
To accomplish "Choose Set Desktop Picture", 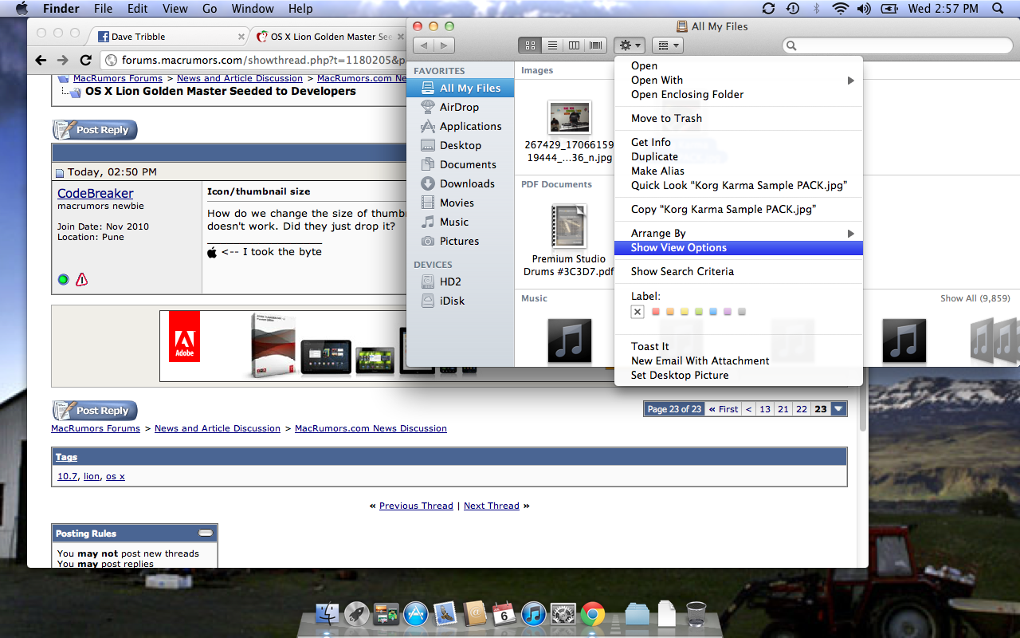I will click(x=739, y=376).
